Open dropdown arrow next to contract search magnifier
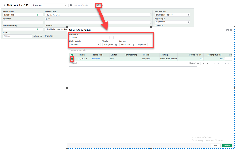The image size is (237, 150). tap(102, 5)
